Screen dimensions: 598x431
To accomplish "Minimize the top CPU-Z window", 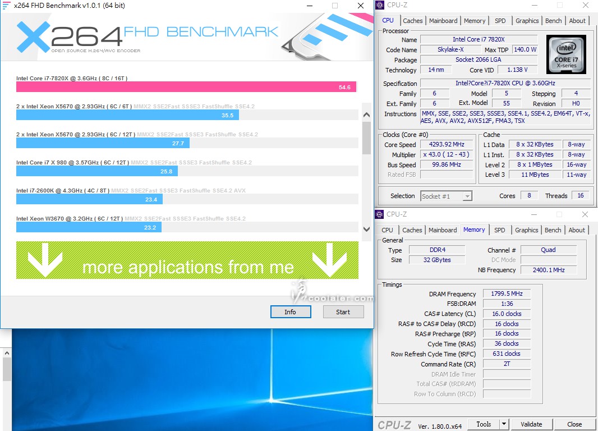I will coord(535,6).
